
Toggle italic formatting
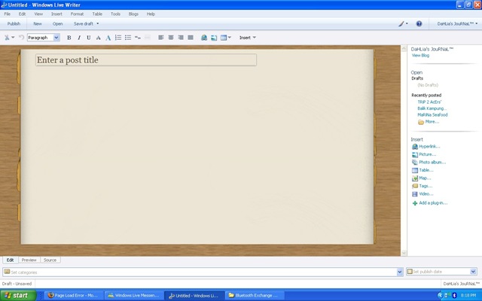79,38
